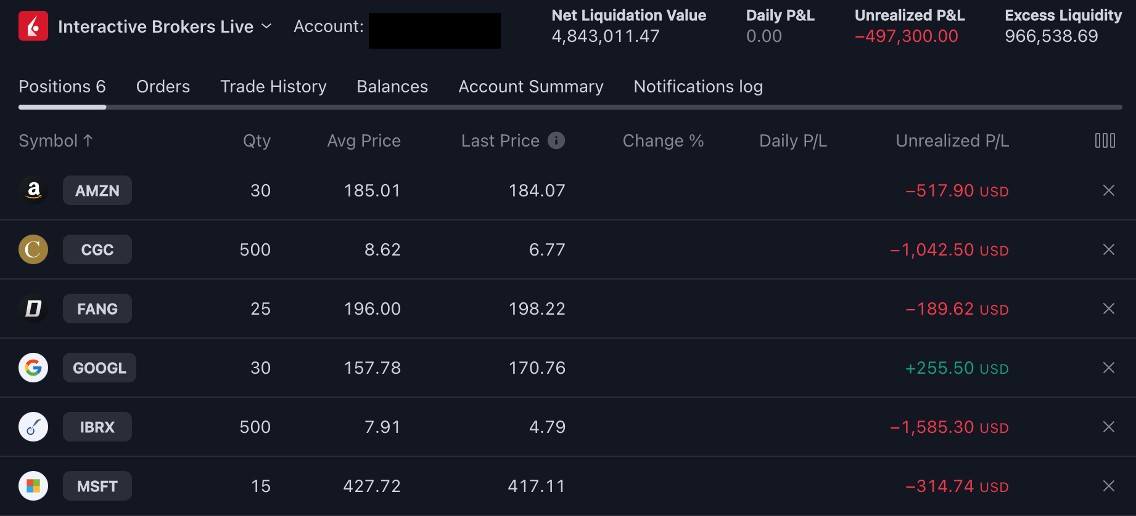Select the Account Summary tab

coord(530,87)
